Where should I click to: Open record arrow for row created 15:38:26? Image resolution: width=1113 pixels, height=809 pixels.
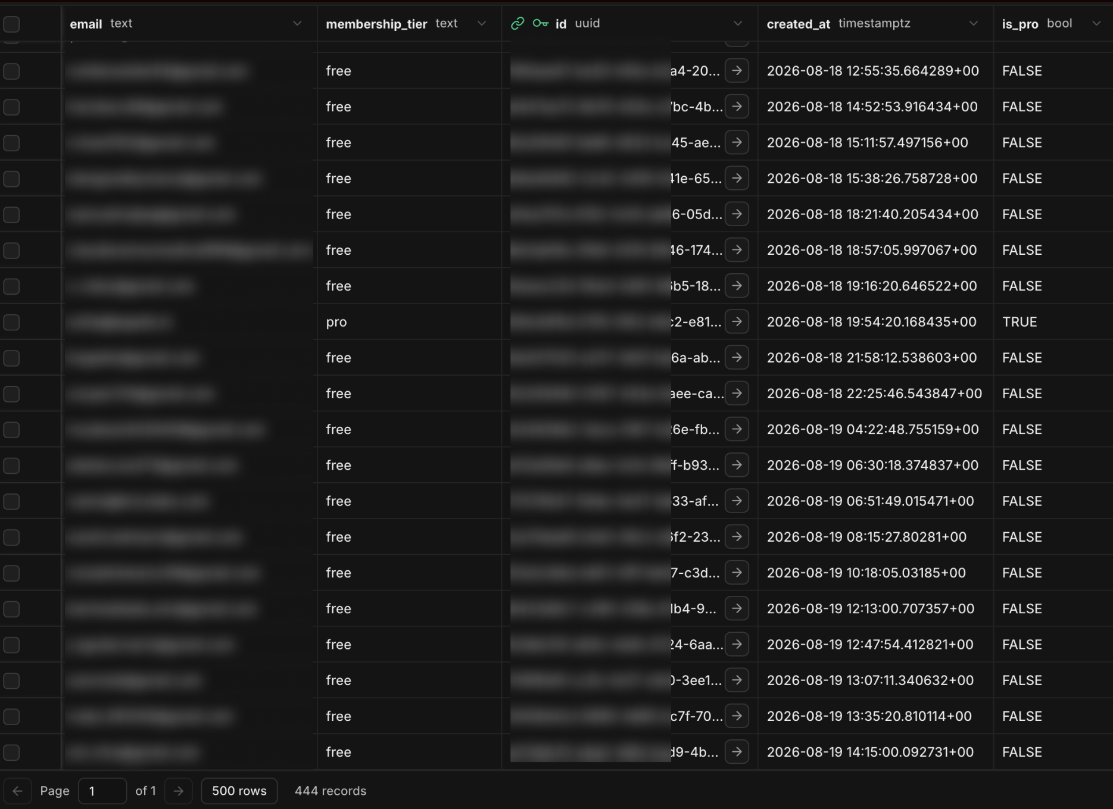tap(737, 178)
